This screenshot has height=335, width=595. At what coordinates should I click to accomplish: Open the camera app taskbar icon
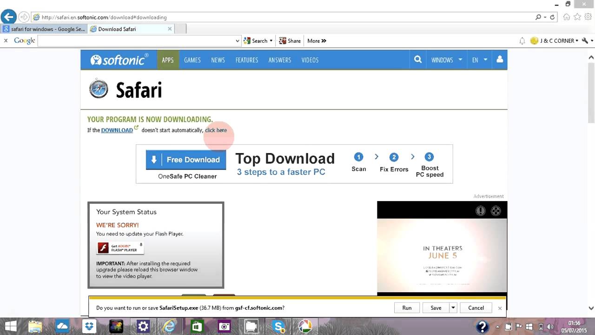pos(224,326)
